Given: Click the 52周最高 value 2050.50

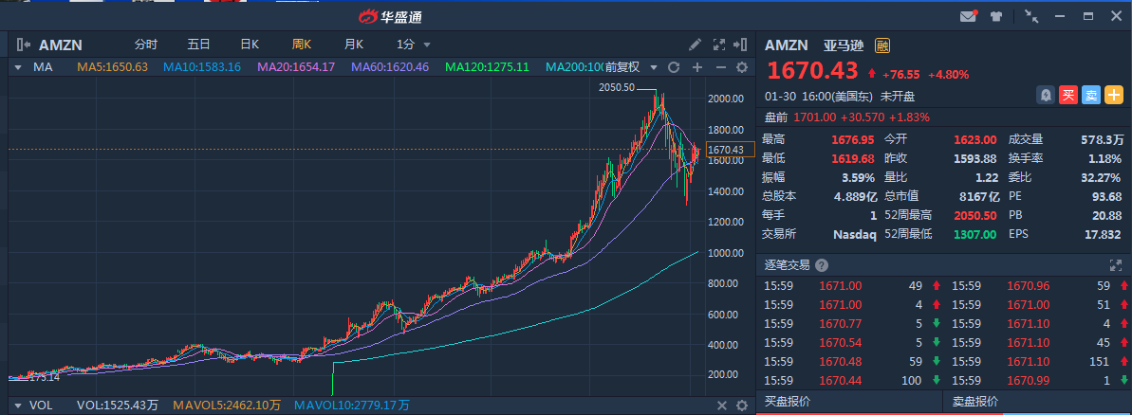Looking at the screenshot, I should click(974, 215).
